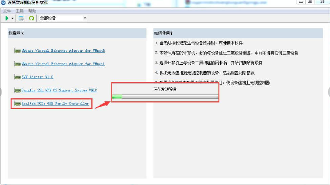Click the device list window toolbar icon
The image size is (330, 185).
(x=21, y=18)
